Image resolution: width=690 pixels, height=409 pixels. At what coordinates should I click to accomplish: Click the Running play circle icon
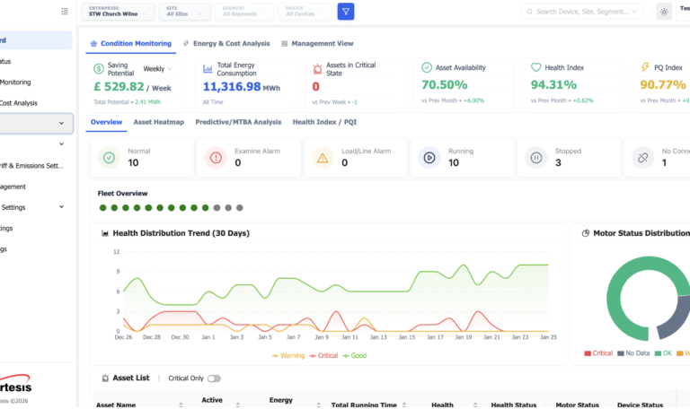pyautogui.click(x=429, y=157)
